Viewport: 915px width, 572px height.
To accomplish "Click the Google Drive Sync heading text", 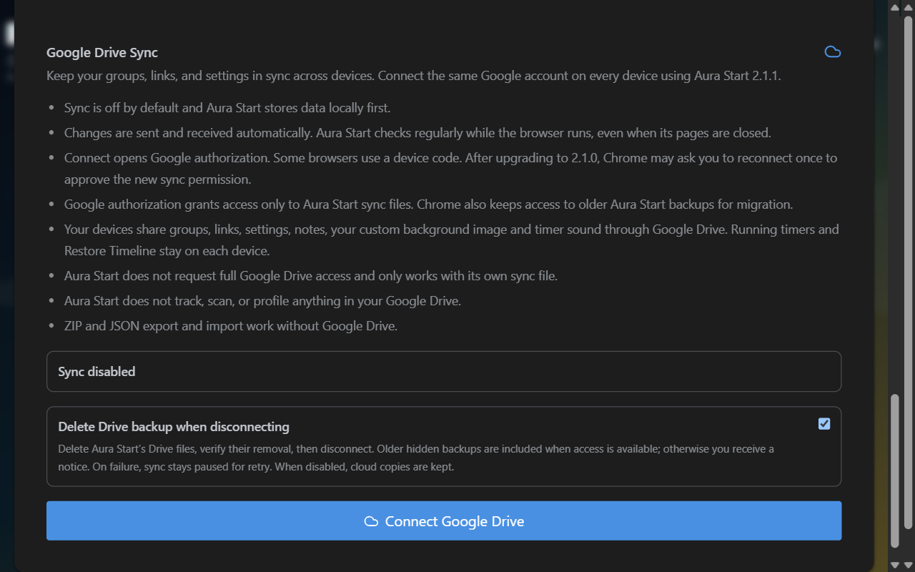I will 102,53.
